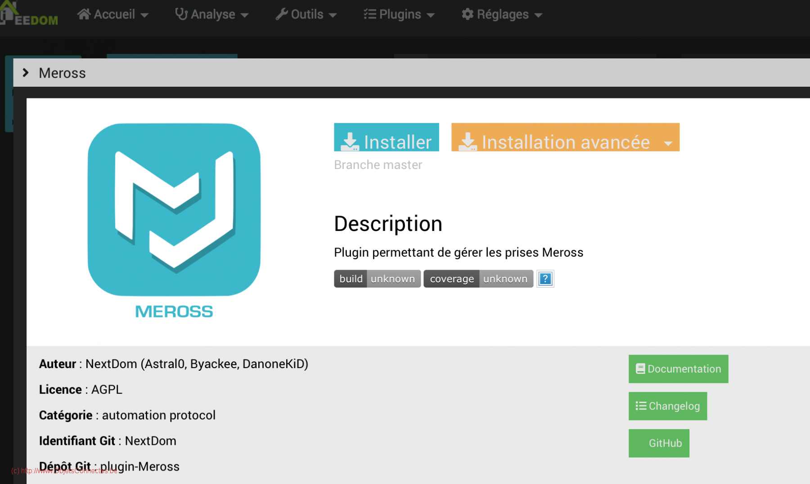This screenshot has height=484, width=810.
Task: Click the blue question mark badge icon
Action: tap(545, 279)
